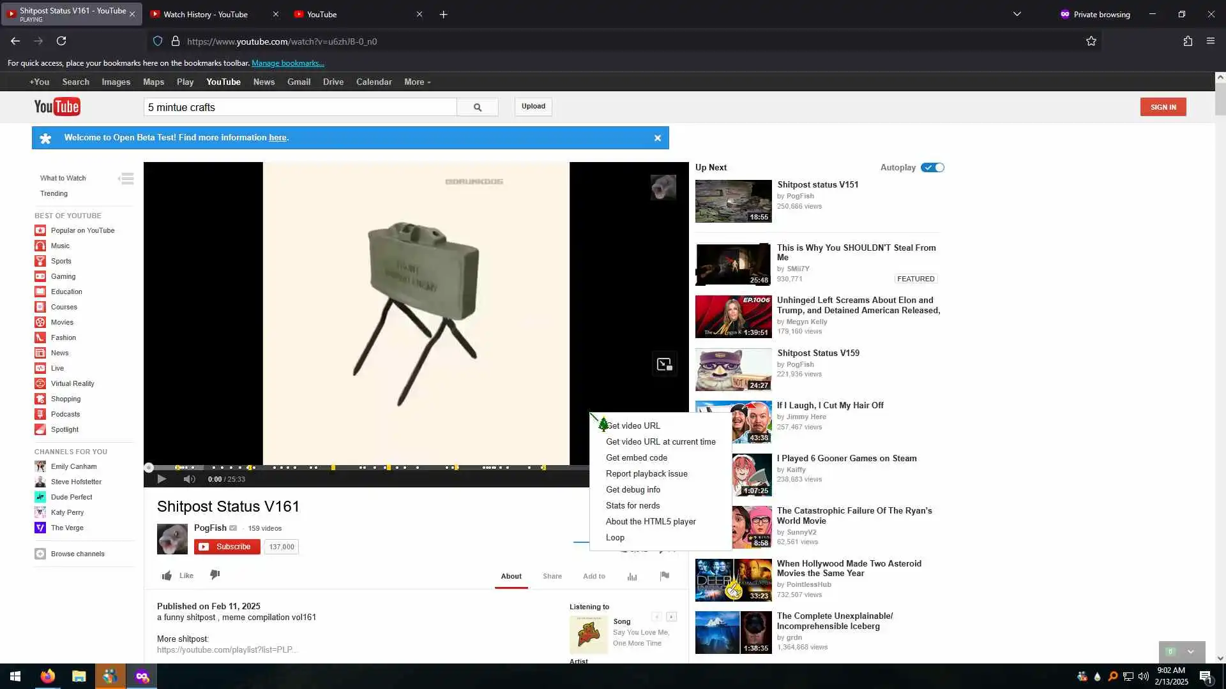
Task: Open Shitpost status V151 thumbnail
Action: pyautogui.click(x=733, y=201)
